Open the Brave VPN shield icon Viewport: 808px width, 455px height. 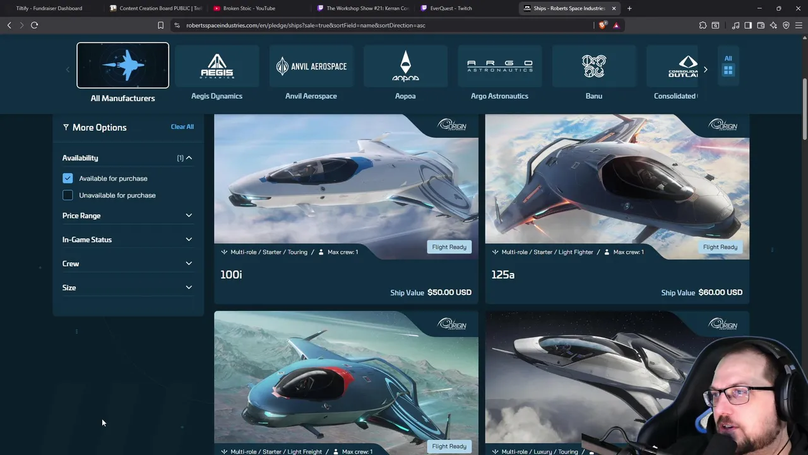[x=786, y=25]
